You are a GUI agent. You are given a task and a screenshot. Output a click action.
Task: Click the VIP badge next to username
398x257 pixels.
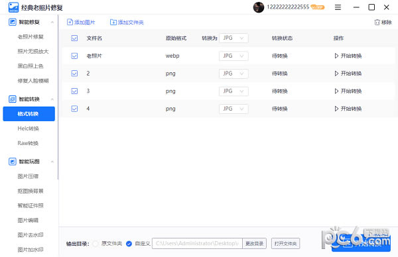click(x=317, y=7)
